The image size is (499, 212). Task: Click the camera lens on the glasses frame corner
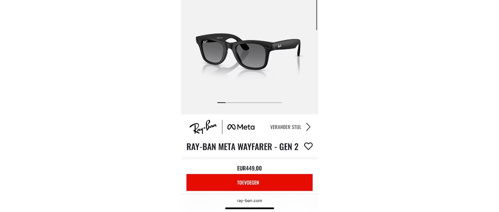coord(269,47)
